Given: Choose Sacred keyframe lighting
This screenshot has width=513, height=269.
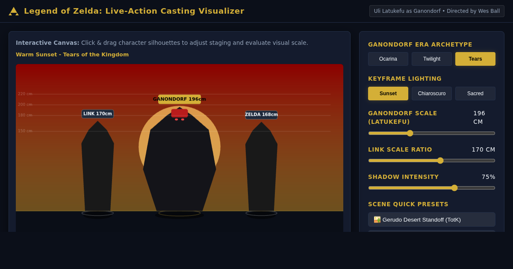Looking at the screenshot, I should pyautogui.click(x=475, y=94).
